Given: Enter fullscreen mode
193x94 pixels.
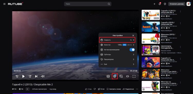Looking at the screenshot, I should pos(134,76).
